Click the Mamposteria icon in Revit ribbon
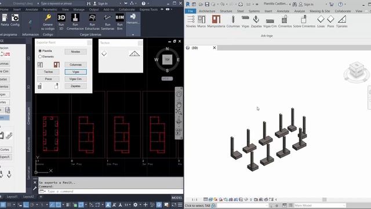The width and height of the screenshot is (371, 209). [216, 19]
